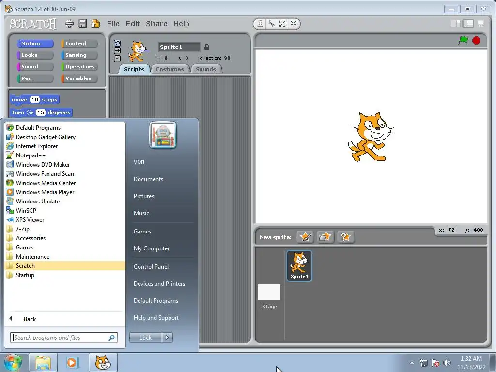The image size is (496, 372).
Task: Open the Operators blocks category
Action: [x=79, y=67]
